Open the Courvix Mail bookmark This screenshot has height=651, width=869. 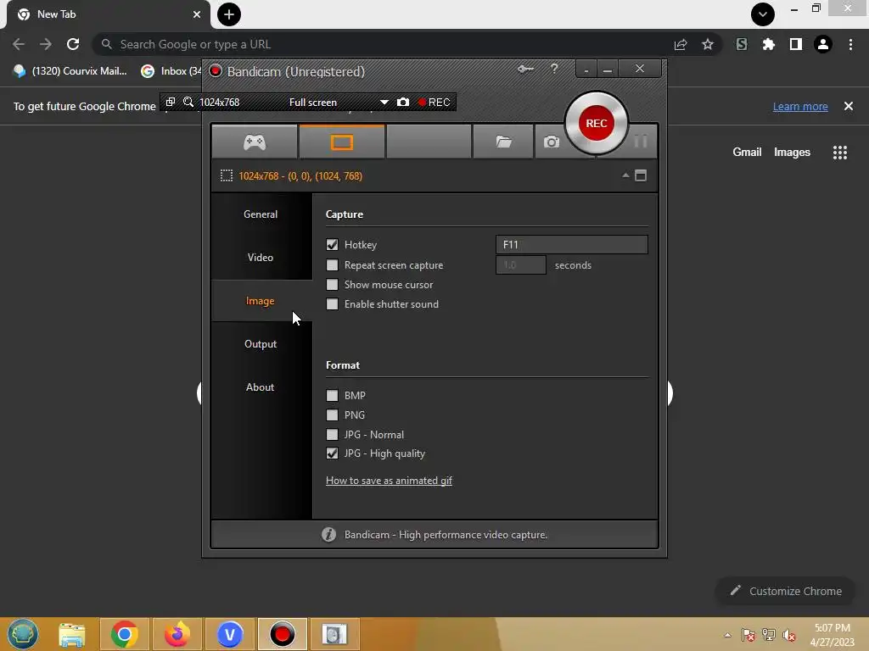(70, 71)
